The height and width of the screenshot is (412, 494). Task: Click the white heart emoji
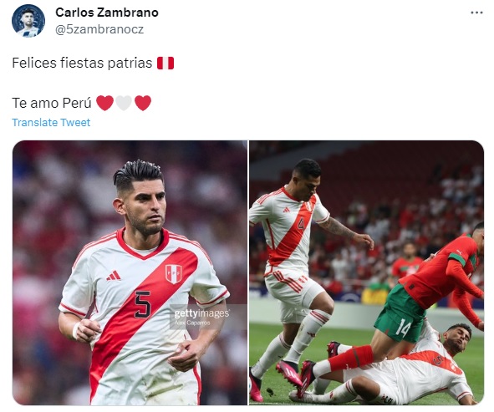coord(124,104)
